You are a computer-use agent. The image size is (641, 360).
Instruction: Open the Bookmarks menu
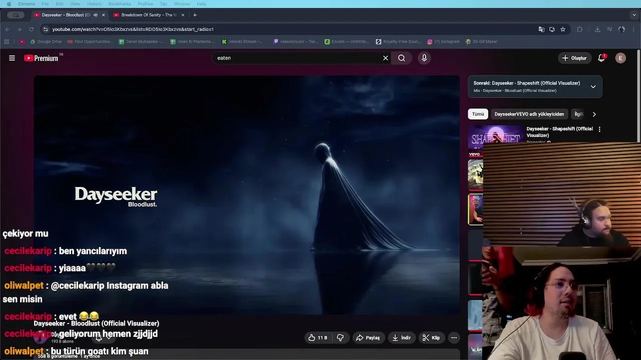120,4
